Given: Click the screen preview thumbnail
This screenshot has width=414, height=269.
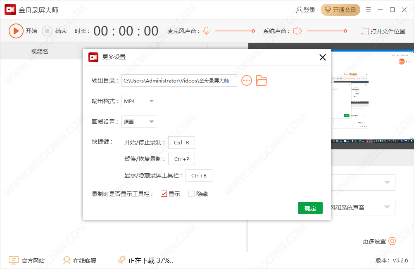Looking at the screenshot, I should [372, 96].
